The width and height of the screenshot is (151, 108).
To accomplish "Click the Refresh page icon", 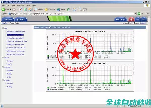I will [25, 9].
